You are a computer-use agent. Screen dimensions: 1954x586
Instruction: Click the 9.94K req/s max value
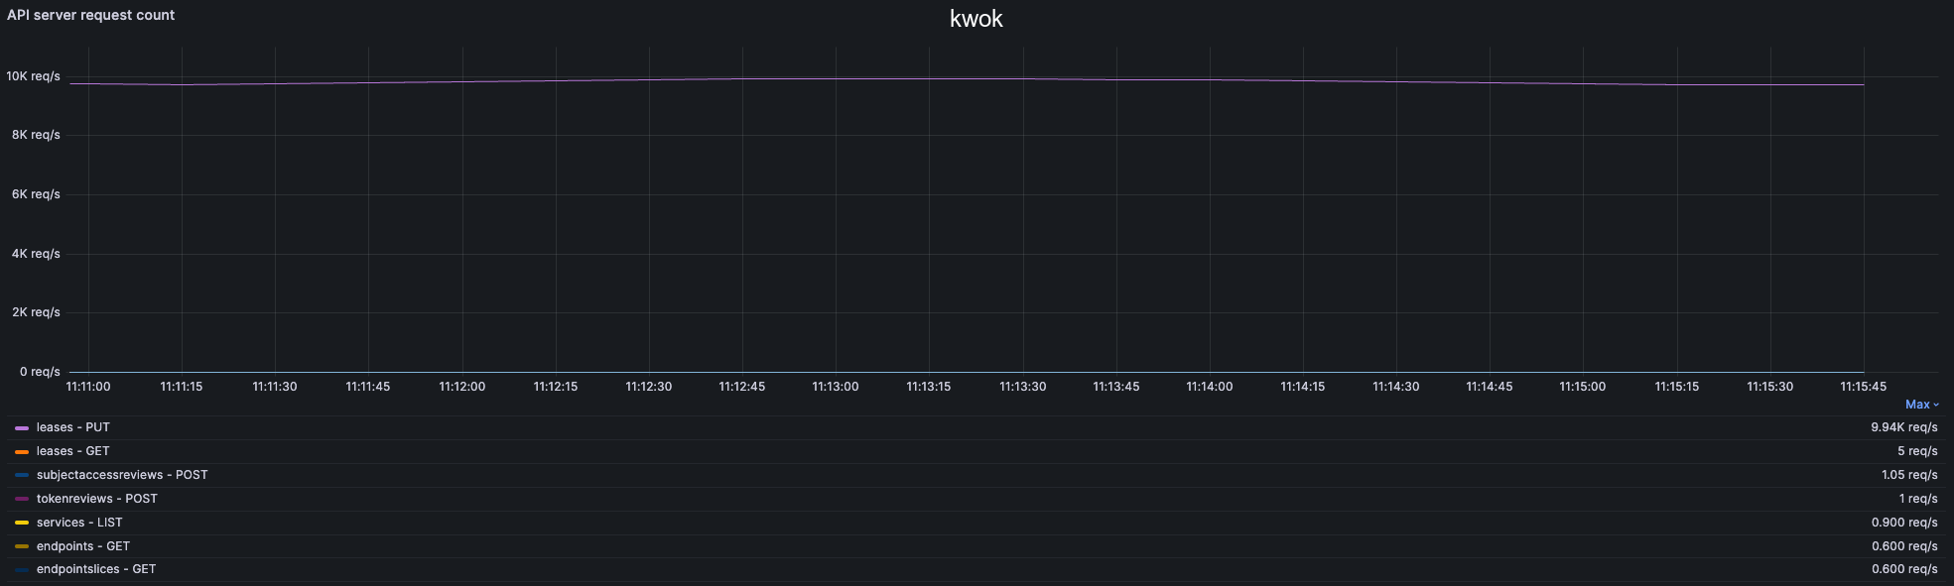point(1903,427)
